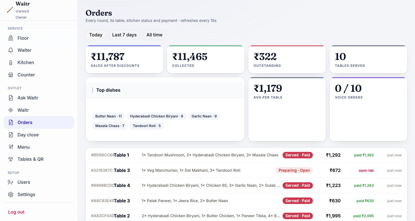The width and height of the screenshot is (415, 221).
Task: Select the Garlic Naan · 9 chip
Action: pyautogui.click(x=204, y=116)
